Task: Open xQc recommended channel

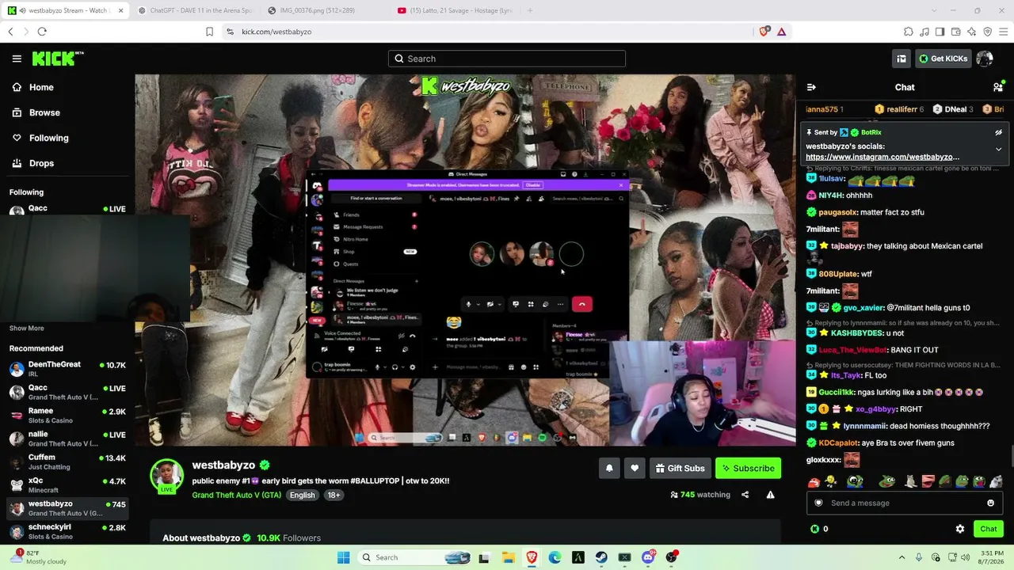Action: pyautogui.click(x=67, y=484)
